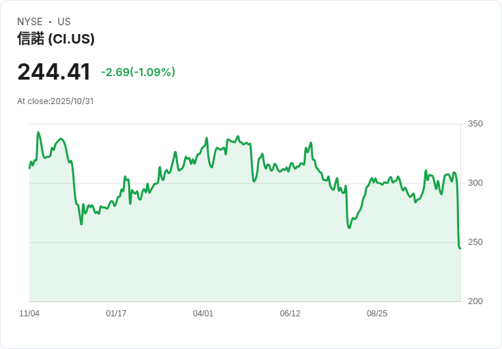Click the trough between 11/04 and 01/17

(x=81, y=224)
